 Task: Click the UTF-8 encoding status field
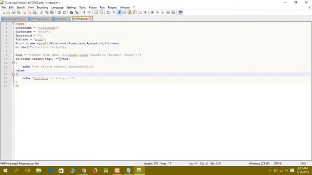click(277, 163)
